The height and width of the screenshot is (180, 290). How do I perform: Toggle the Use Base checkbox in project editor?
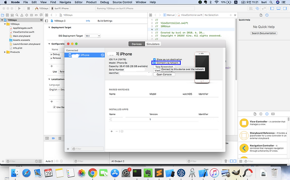(54, 107)
